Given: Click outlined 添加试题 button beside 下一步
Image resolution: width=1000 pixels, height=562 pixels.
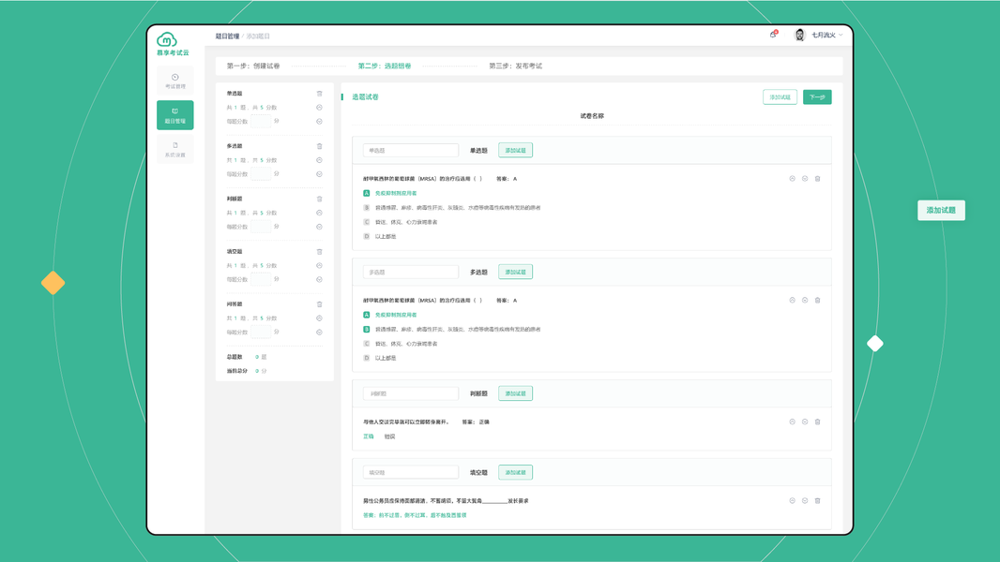Looking at the screenshot, I should [780, 97].
